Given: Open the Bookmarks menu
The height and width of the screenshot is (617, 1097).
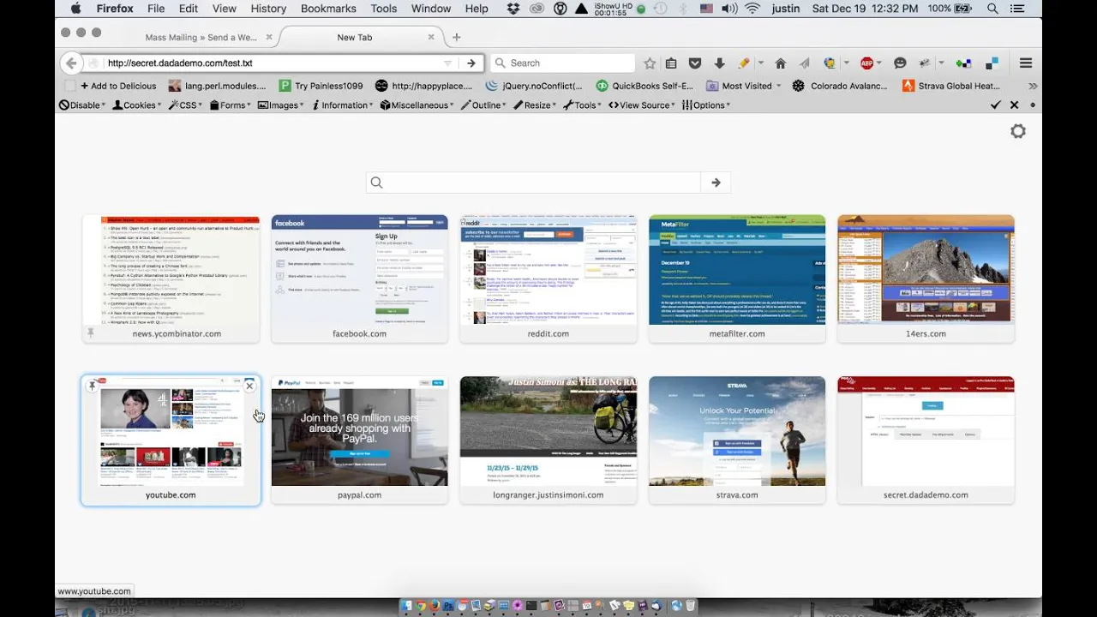Looking at the screenshot, I should [328, 9].
